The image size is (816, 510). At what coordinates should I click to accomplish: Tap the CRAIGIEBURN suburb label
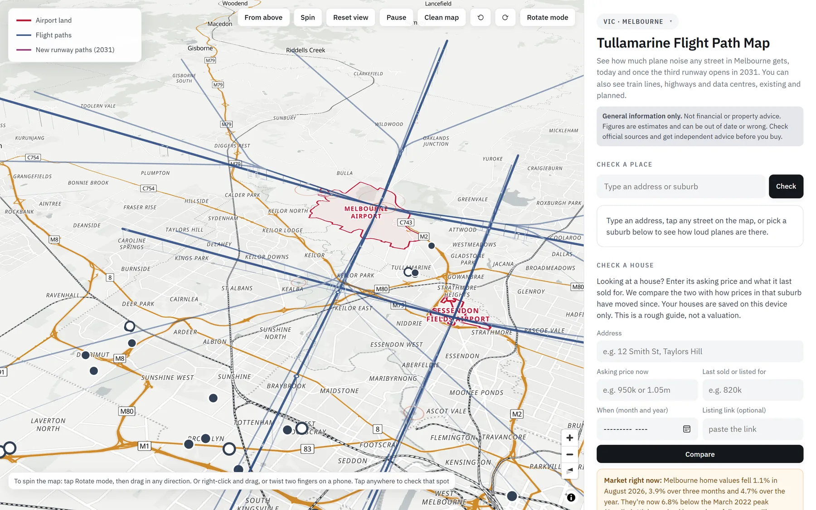click(545, 168)
